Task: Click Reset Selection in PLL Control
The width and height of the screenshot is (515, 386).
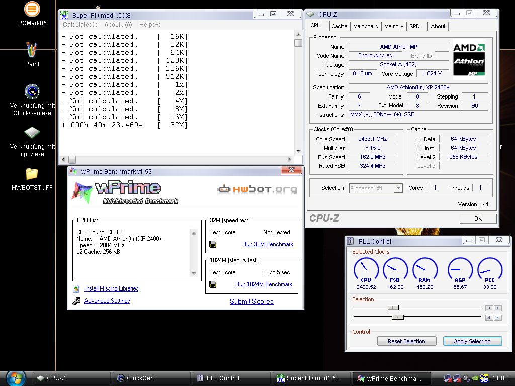Action: click(406, 341)
